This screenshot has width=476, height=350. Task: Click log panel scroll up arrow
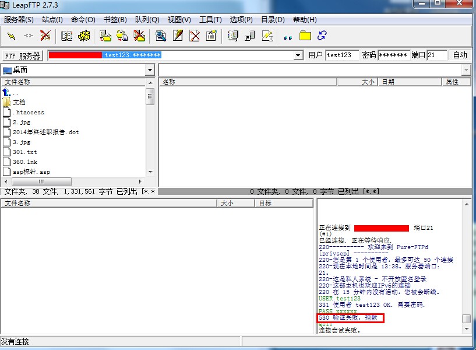click(467, 204)
